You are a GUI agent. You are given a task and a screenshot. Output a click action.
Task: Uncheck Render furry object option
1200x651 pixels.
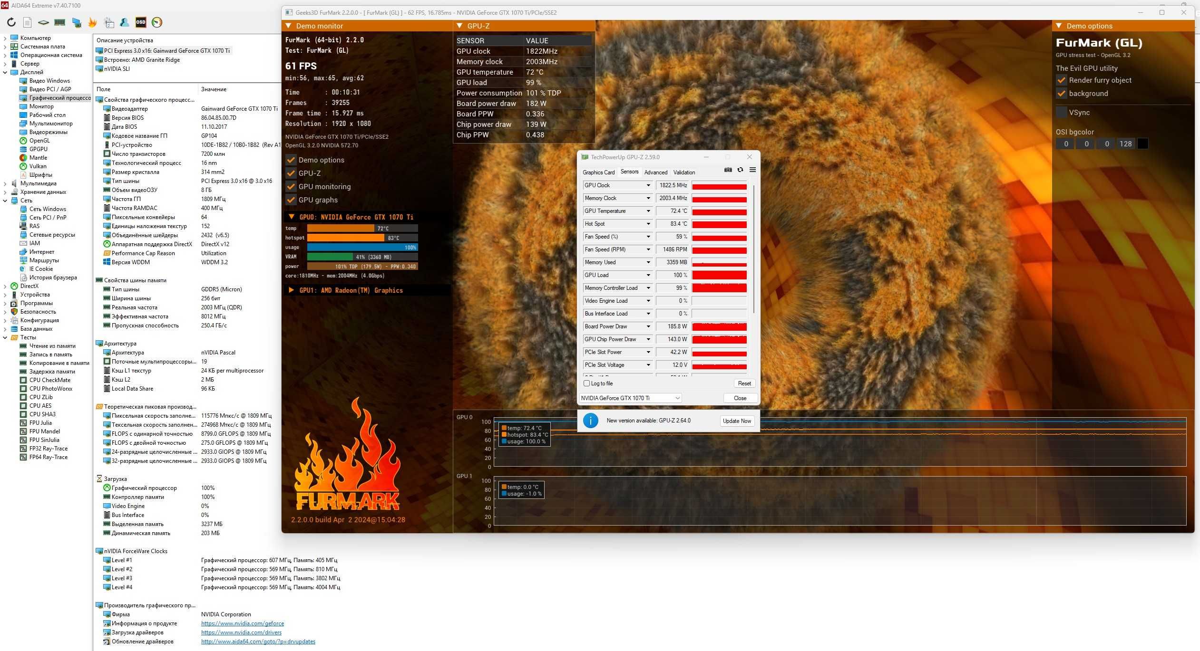pyautogui.click(x=1061, y=80)
